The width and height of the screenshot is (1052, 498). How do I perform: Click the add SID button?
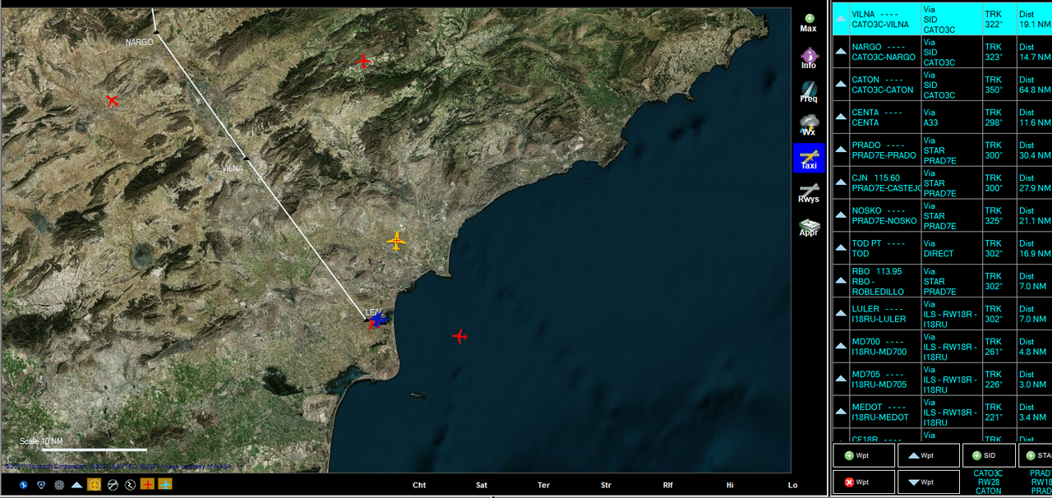pyautogui.click(x=989, y=455)
